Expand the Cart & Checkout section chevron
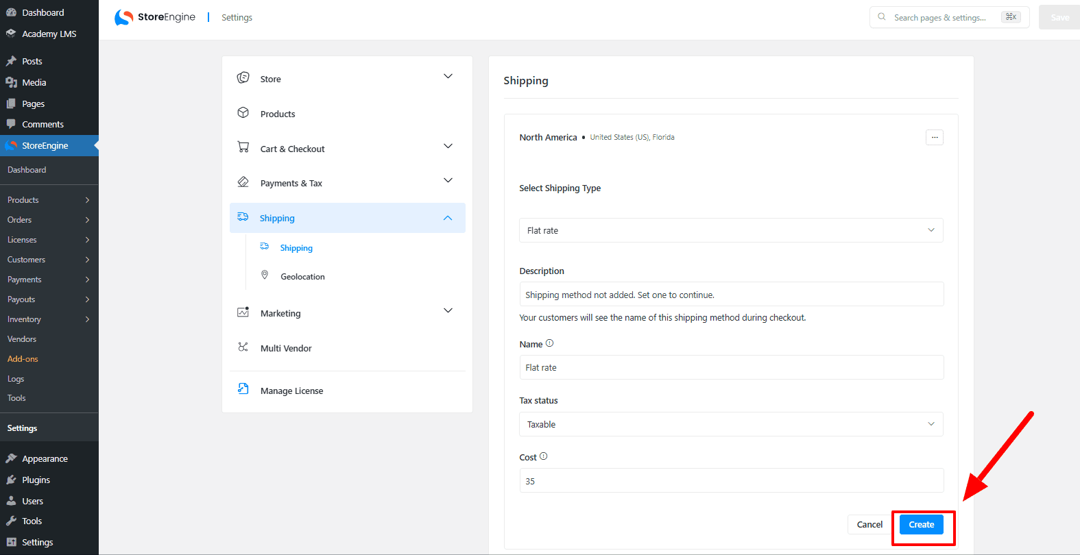Screen dimensions: 1080x555 [448, 146]
